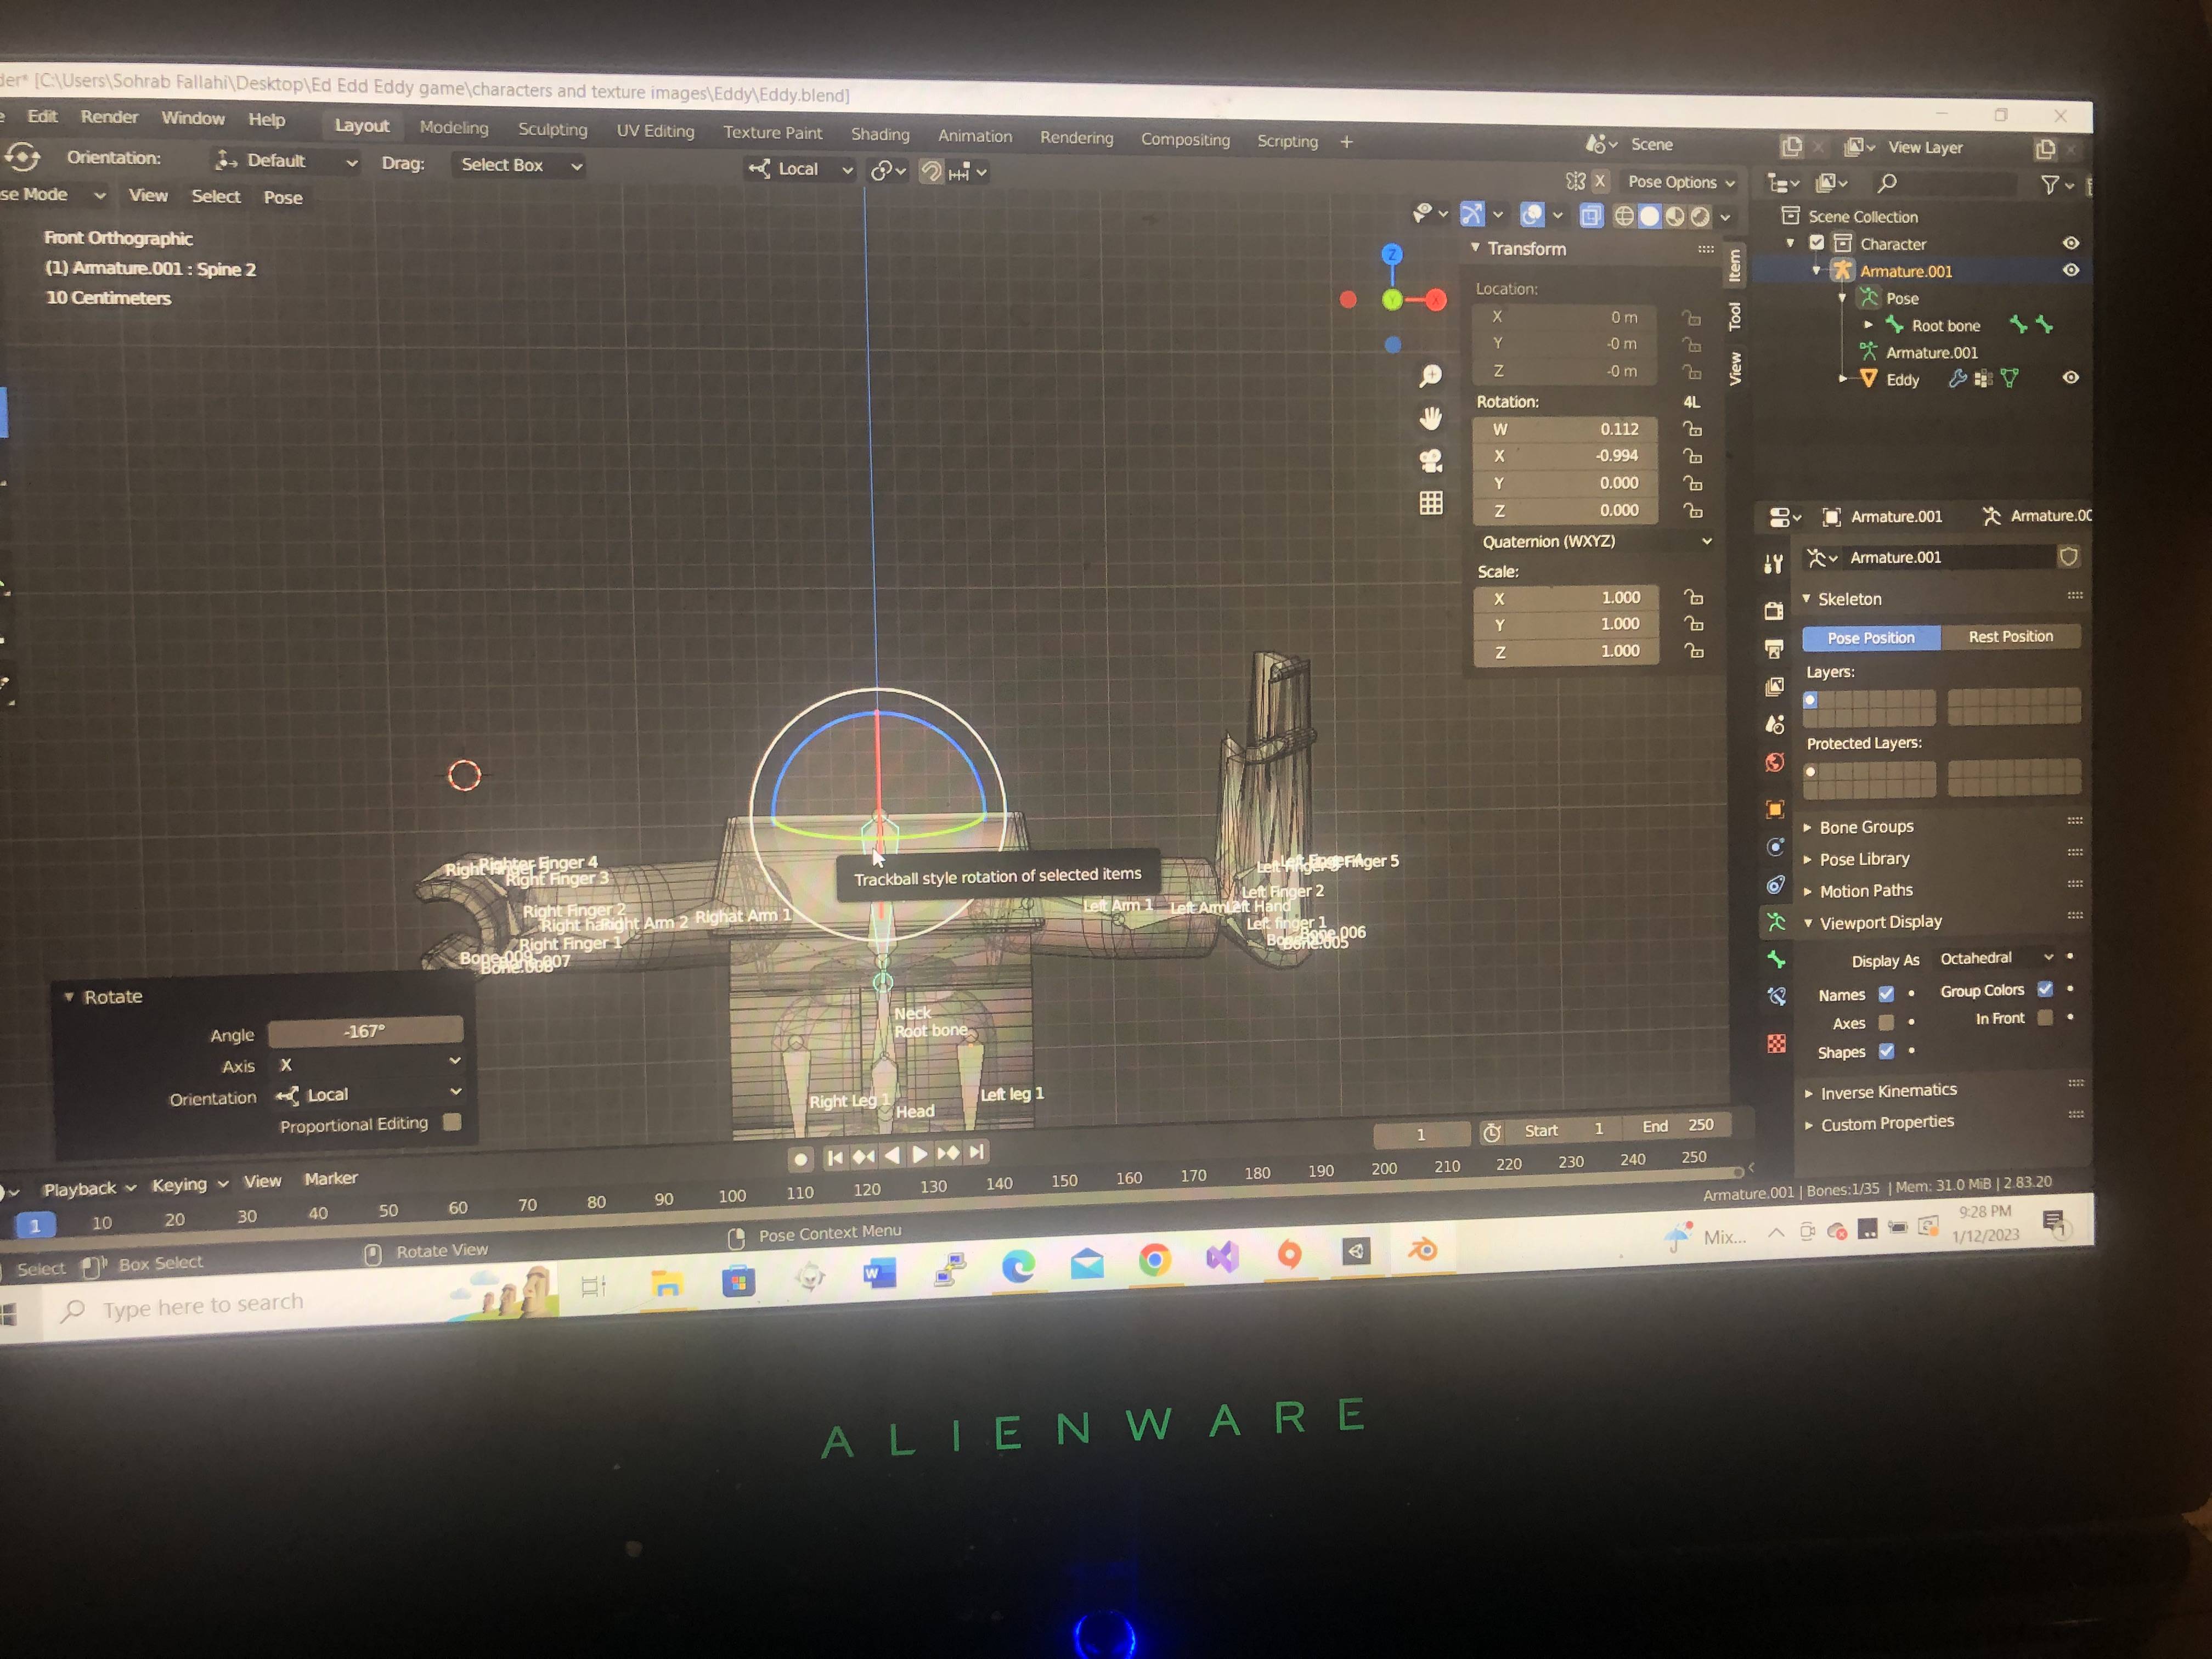This screenshot has width=2212, height=1659.
Task: Open the Bone properties green bone tab
Action: click(1776, 959)
